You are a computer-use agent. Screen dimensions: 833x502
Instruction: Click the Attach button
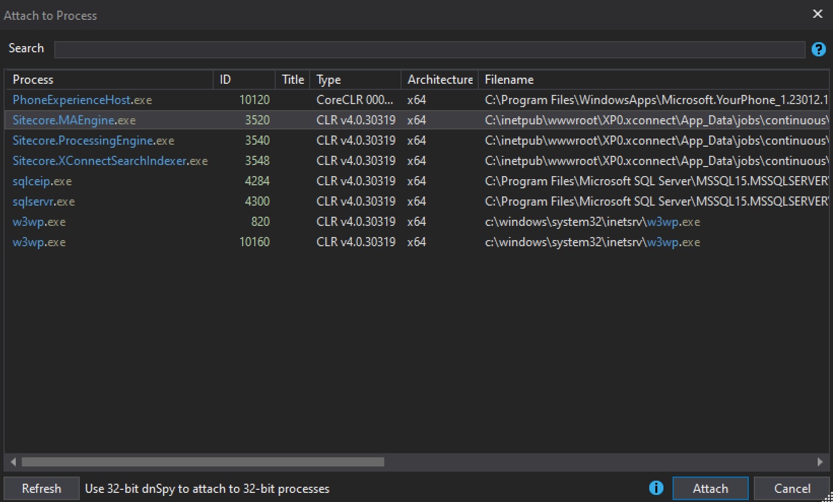(710, 488)
